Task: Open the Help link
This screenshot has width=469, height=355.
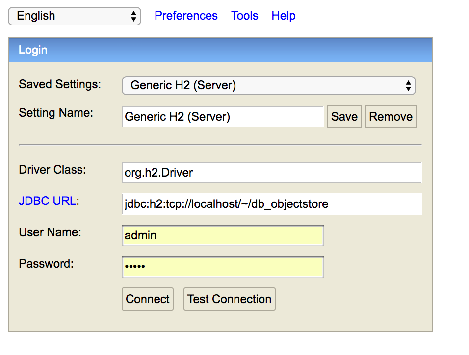Action: point(283,16)
